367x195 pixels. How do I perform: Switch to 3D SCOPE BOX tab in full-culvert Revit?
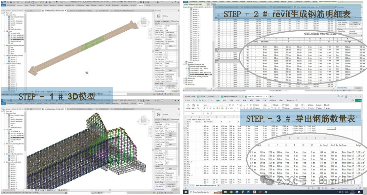[104, 11]
